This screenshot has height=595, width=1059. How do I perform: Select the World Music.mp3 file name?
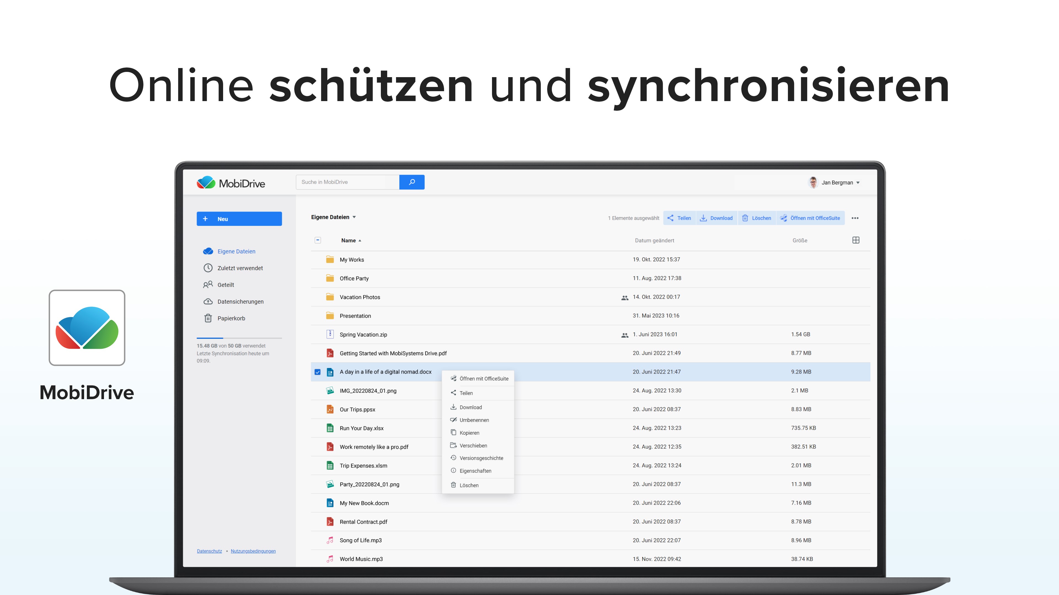361,559
